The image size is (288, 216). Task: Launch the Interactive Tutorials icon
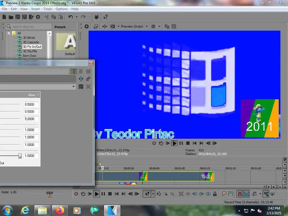[97, 17]
